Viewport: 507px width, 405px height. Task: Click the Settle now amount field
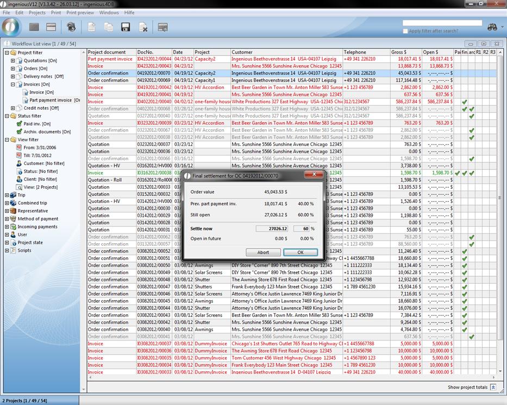pos(272,229)
